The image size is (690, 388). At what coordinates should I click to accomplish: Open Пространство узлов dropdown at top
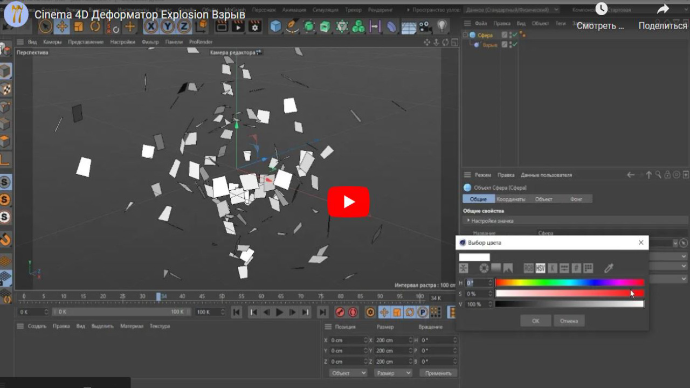[512, 10]
